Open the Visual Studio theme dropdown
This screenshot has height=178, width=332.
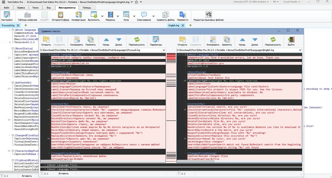click(x=292, y=2)
